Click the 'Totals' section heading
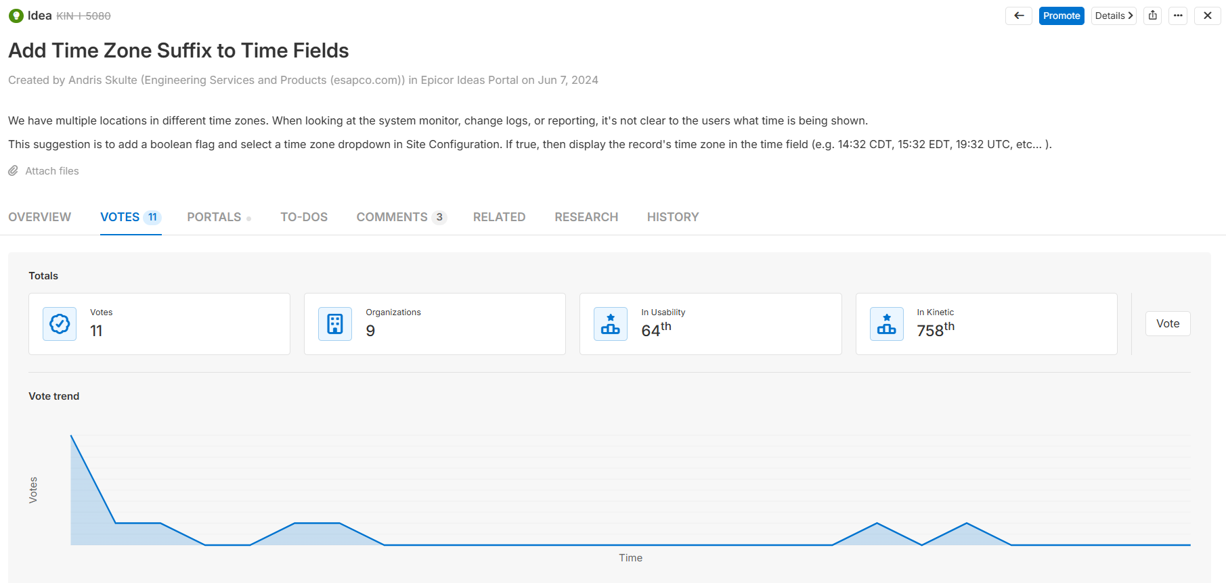 click(43, 276)
